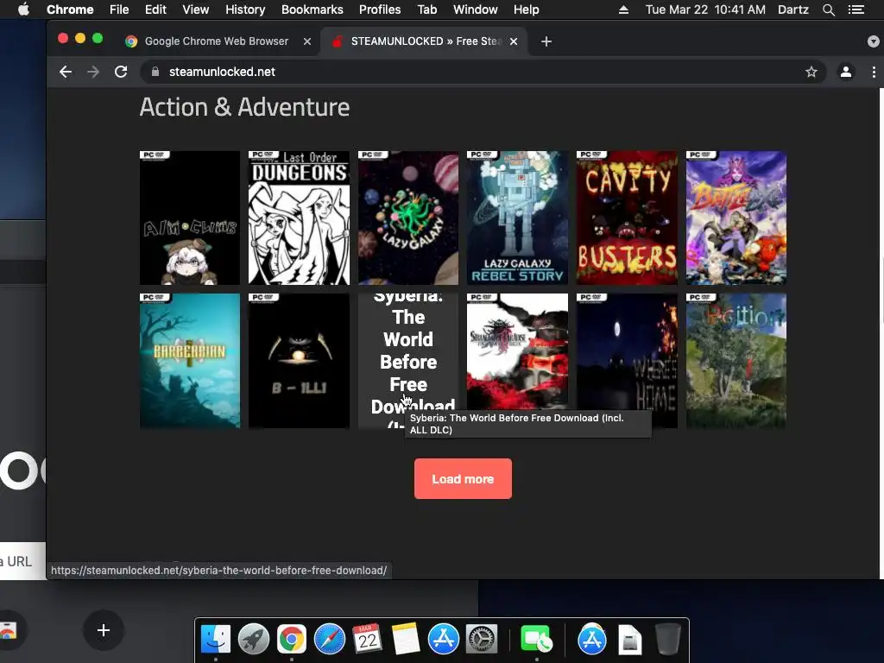Viewport: 884px width, 663px height.
Task: Click the date and time in menu bar
Action: tap(705, 9)
